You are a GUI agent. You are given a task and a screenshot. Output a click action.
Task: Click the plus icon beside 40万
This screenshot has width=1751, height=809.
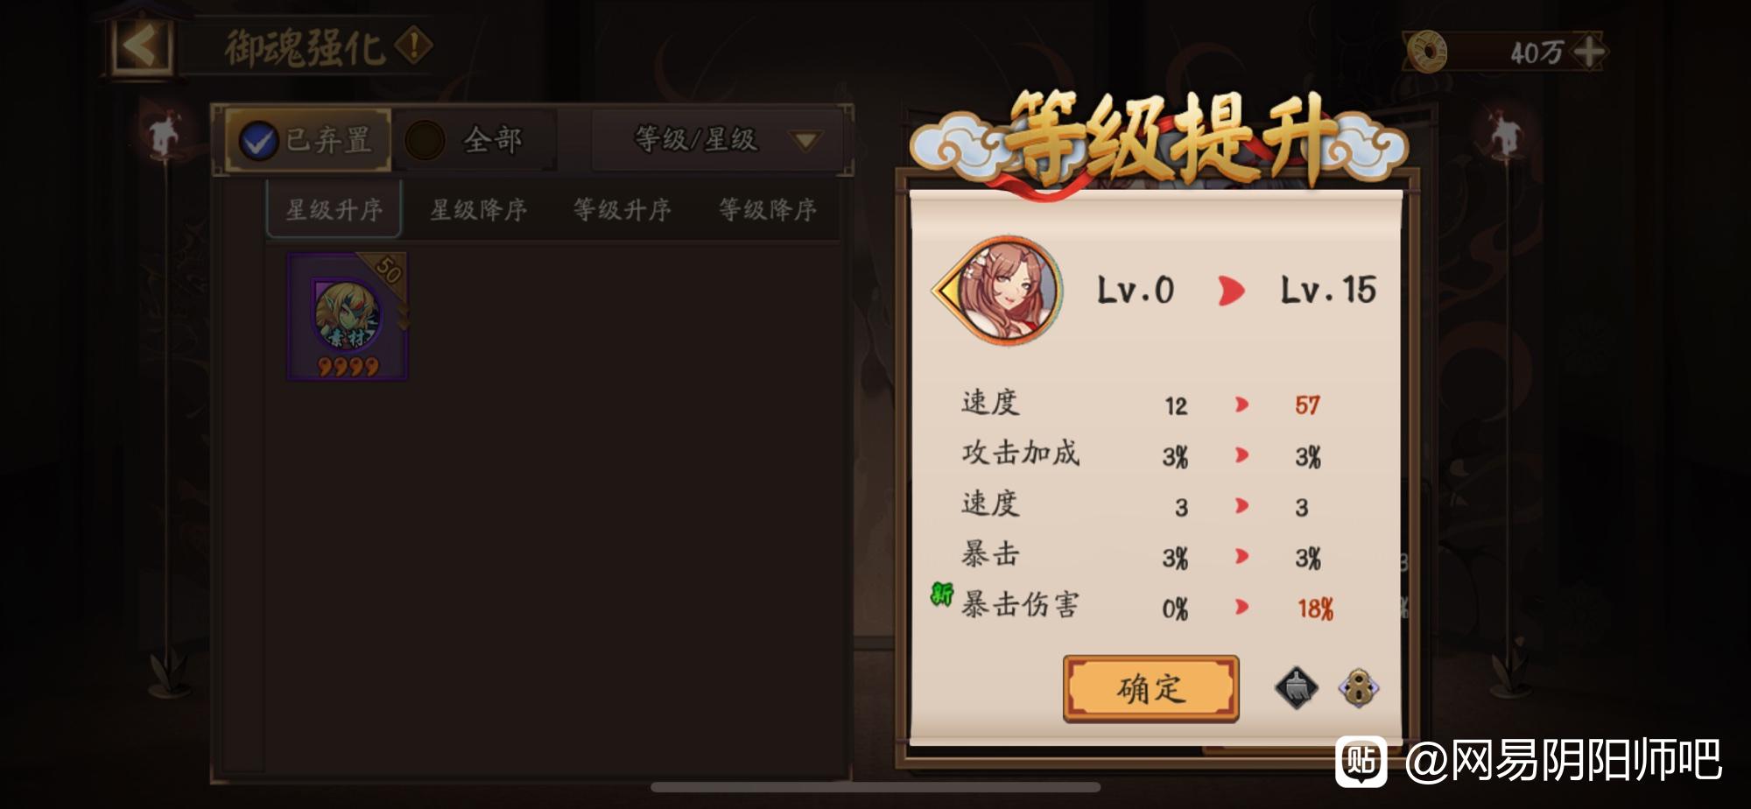click(1588, 52)
